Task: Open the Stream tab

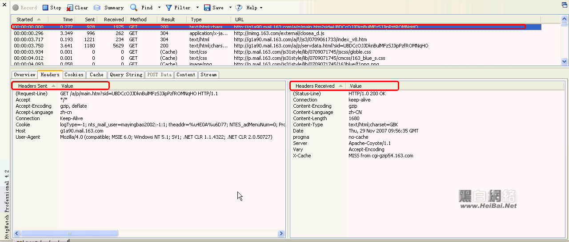Action: [208, 75]
